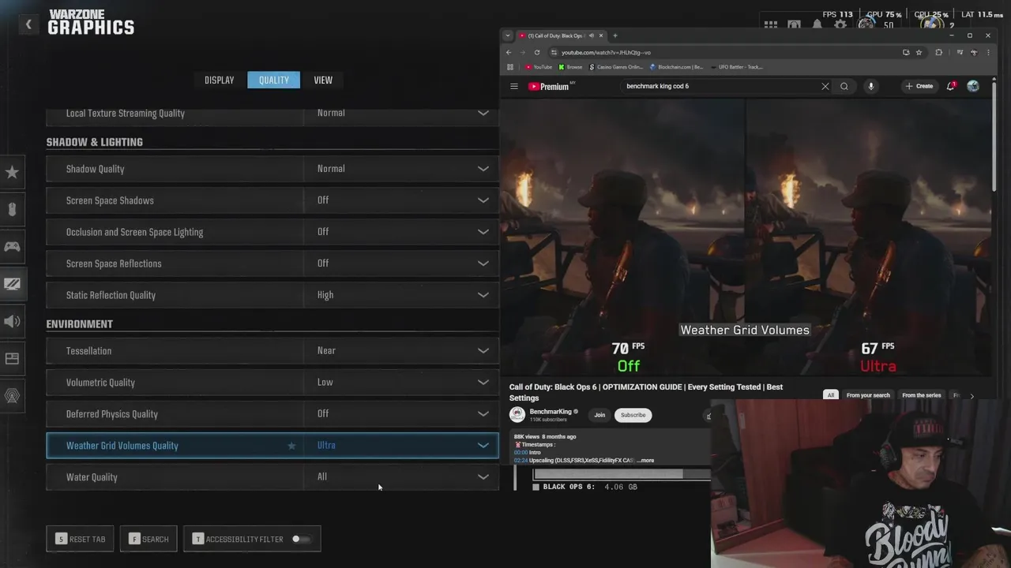Open the YouTube bookmark in bookmarks bar
Image resolution: width=1011 pixels, height=568 pixels.
pos(538,67)
